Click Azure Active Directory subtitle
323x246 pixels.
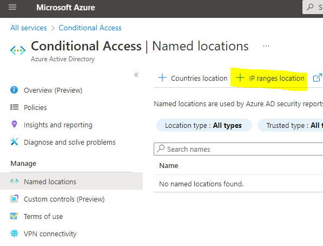tap(63, 59)
